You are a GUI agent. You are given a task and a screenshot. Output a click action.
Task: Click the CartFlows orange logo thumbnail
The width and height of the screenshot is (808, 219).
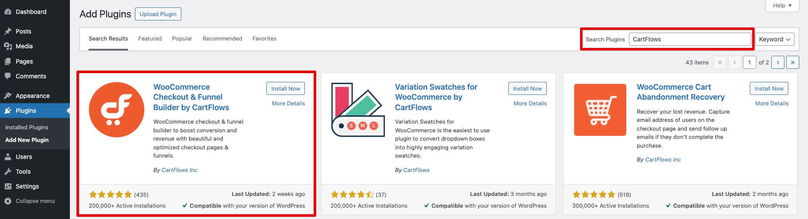point(117,110)
